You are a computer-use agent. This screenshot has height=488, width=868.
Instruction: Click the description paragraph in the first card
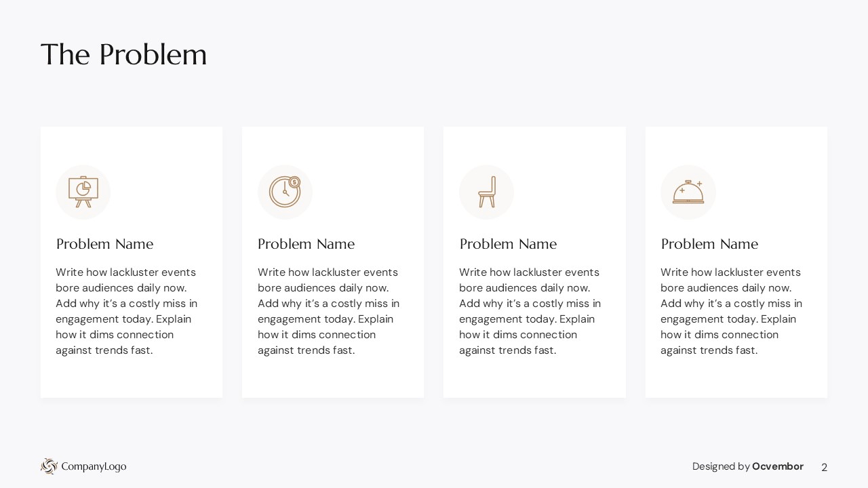click(126, 311)
